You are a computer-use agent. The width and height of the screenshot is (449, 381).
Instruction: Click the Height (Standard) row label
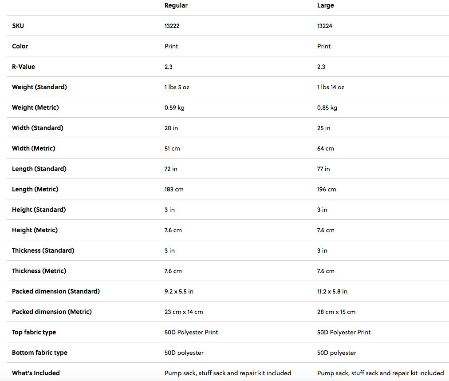(x=39, y=210)
